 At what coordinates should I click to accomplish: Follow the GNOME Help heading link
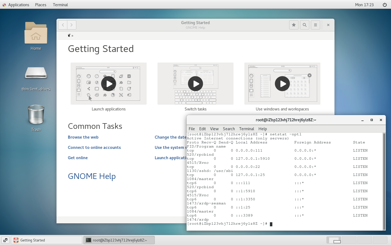pos(92,176)
